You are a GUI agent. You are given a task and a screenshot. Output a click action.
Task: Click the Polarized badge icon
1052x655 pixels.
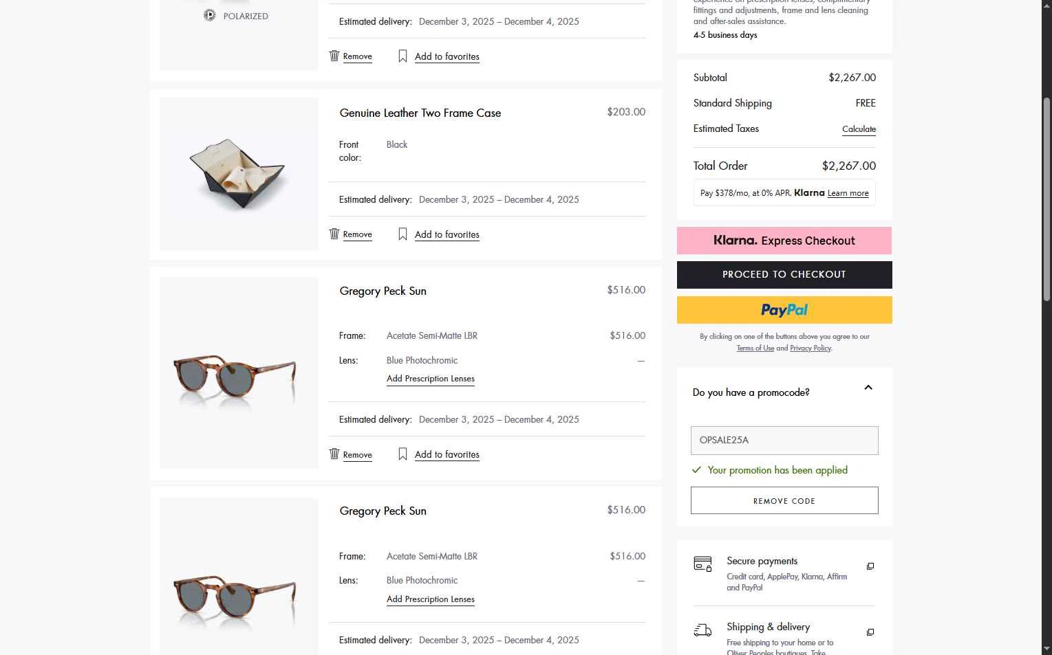pos(210,15)
